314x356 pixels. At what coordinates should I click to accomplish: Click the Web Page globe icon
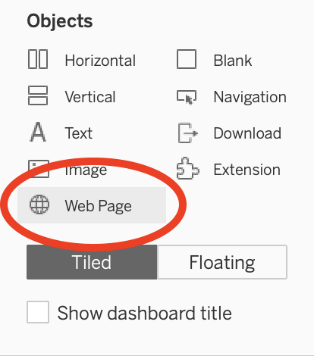[39, 205]
